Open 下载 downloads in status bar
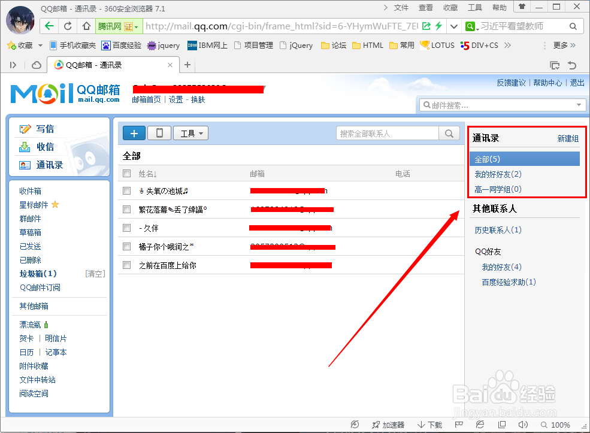590x433 pixels. pos(429,425)
